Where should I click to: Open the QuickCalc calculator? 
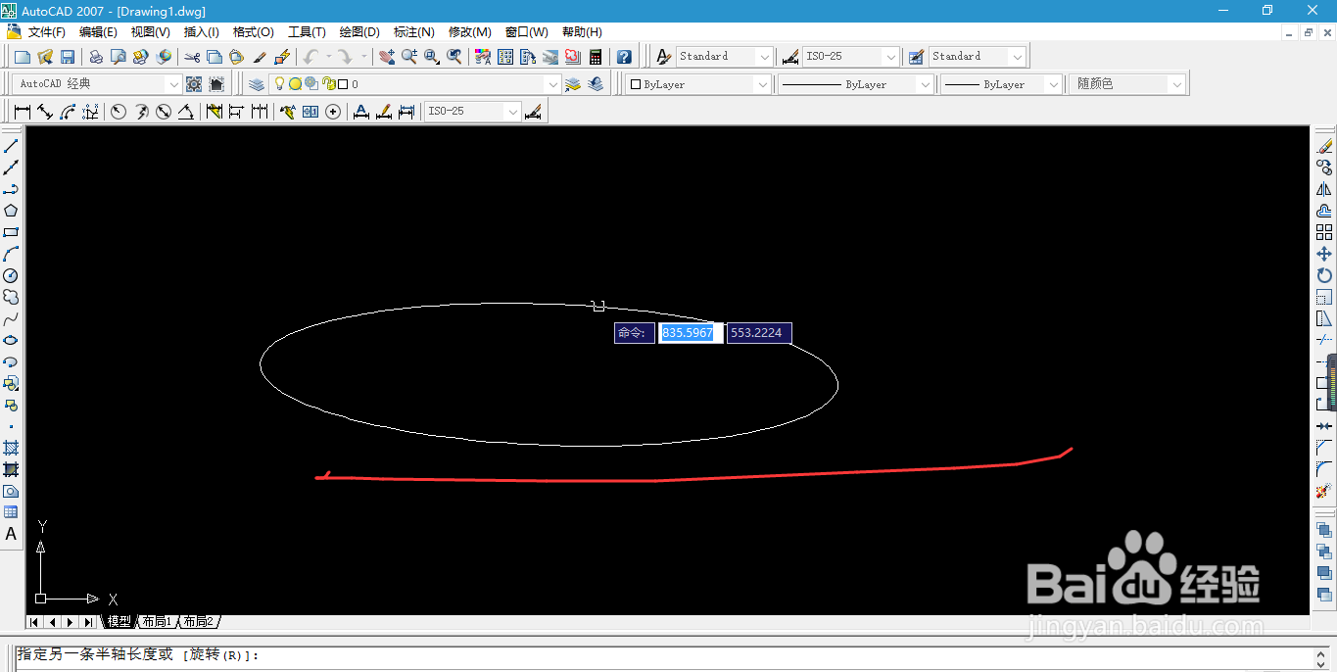pyautogui.click(x=596, y=57)
